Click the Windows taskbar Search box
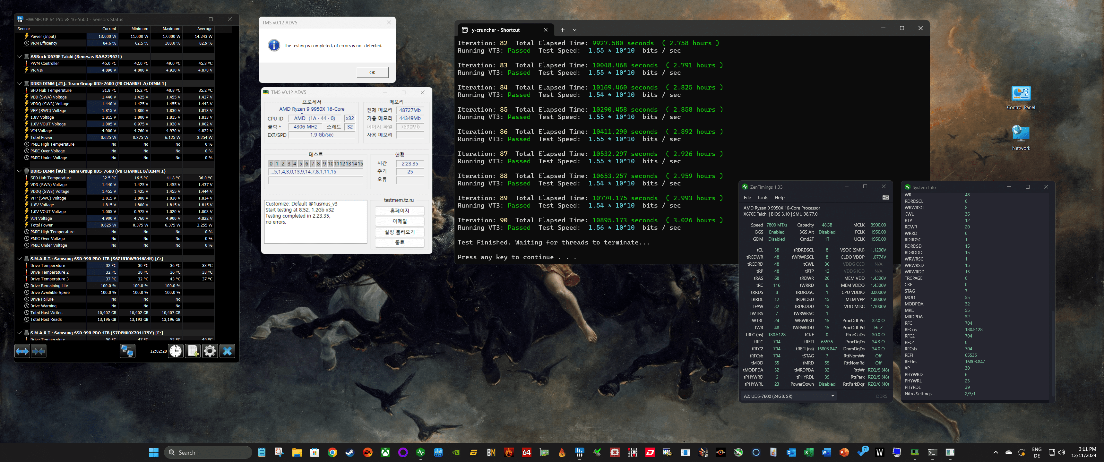 (x=208, y=452)
